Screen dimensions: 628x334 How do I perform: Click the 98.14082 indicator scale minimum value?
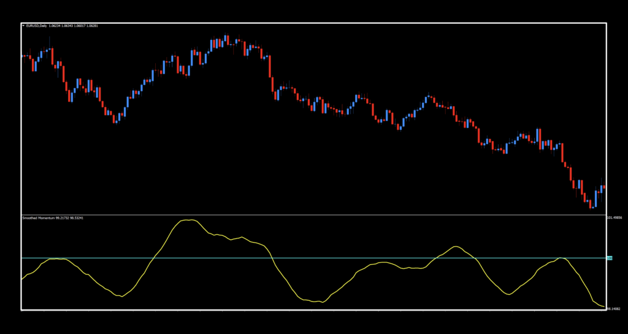tap(614, 309)
